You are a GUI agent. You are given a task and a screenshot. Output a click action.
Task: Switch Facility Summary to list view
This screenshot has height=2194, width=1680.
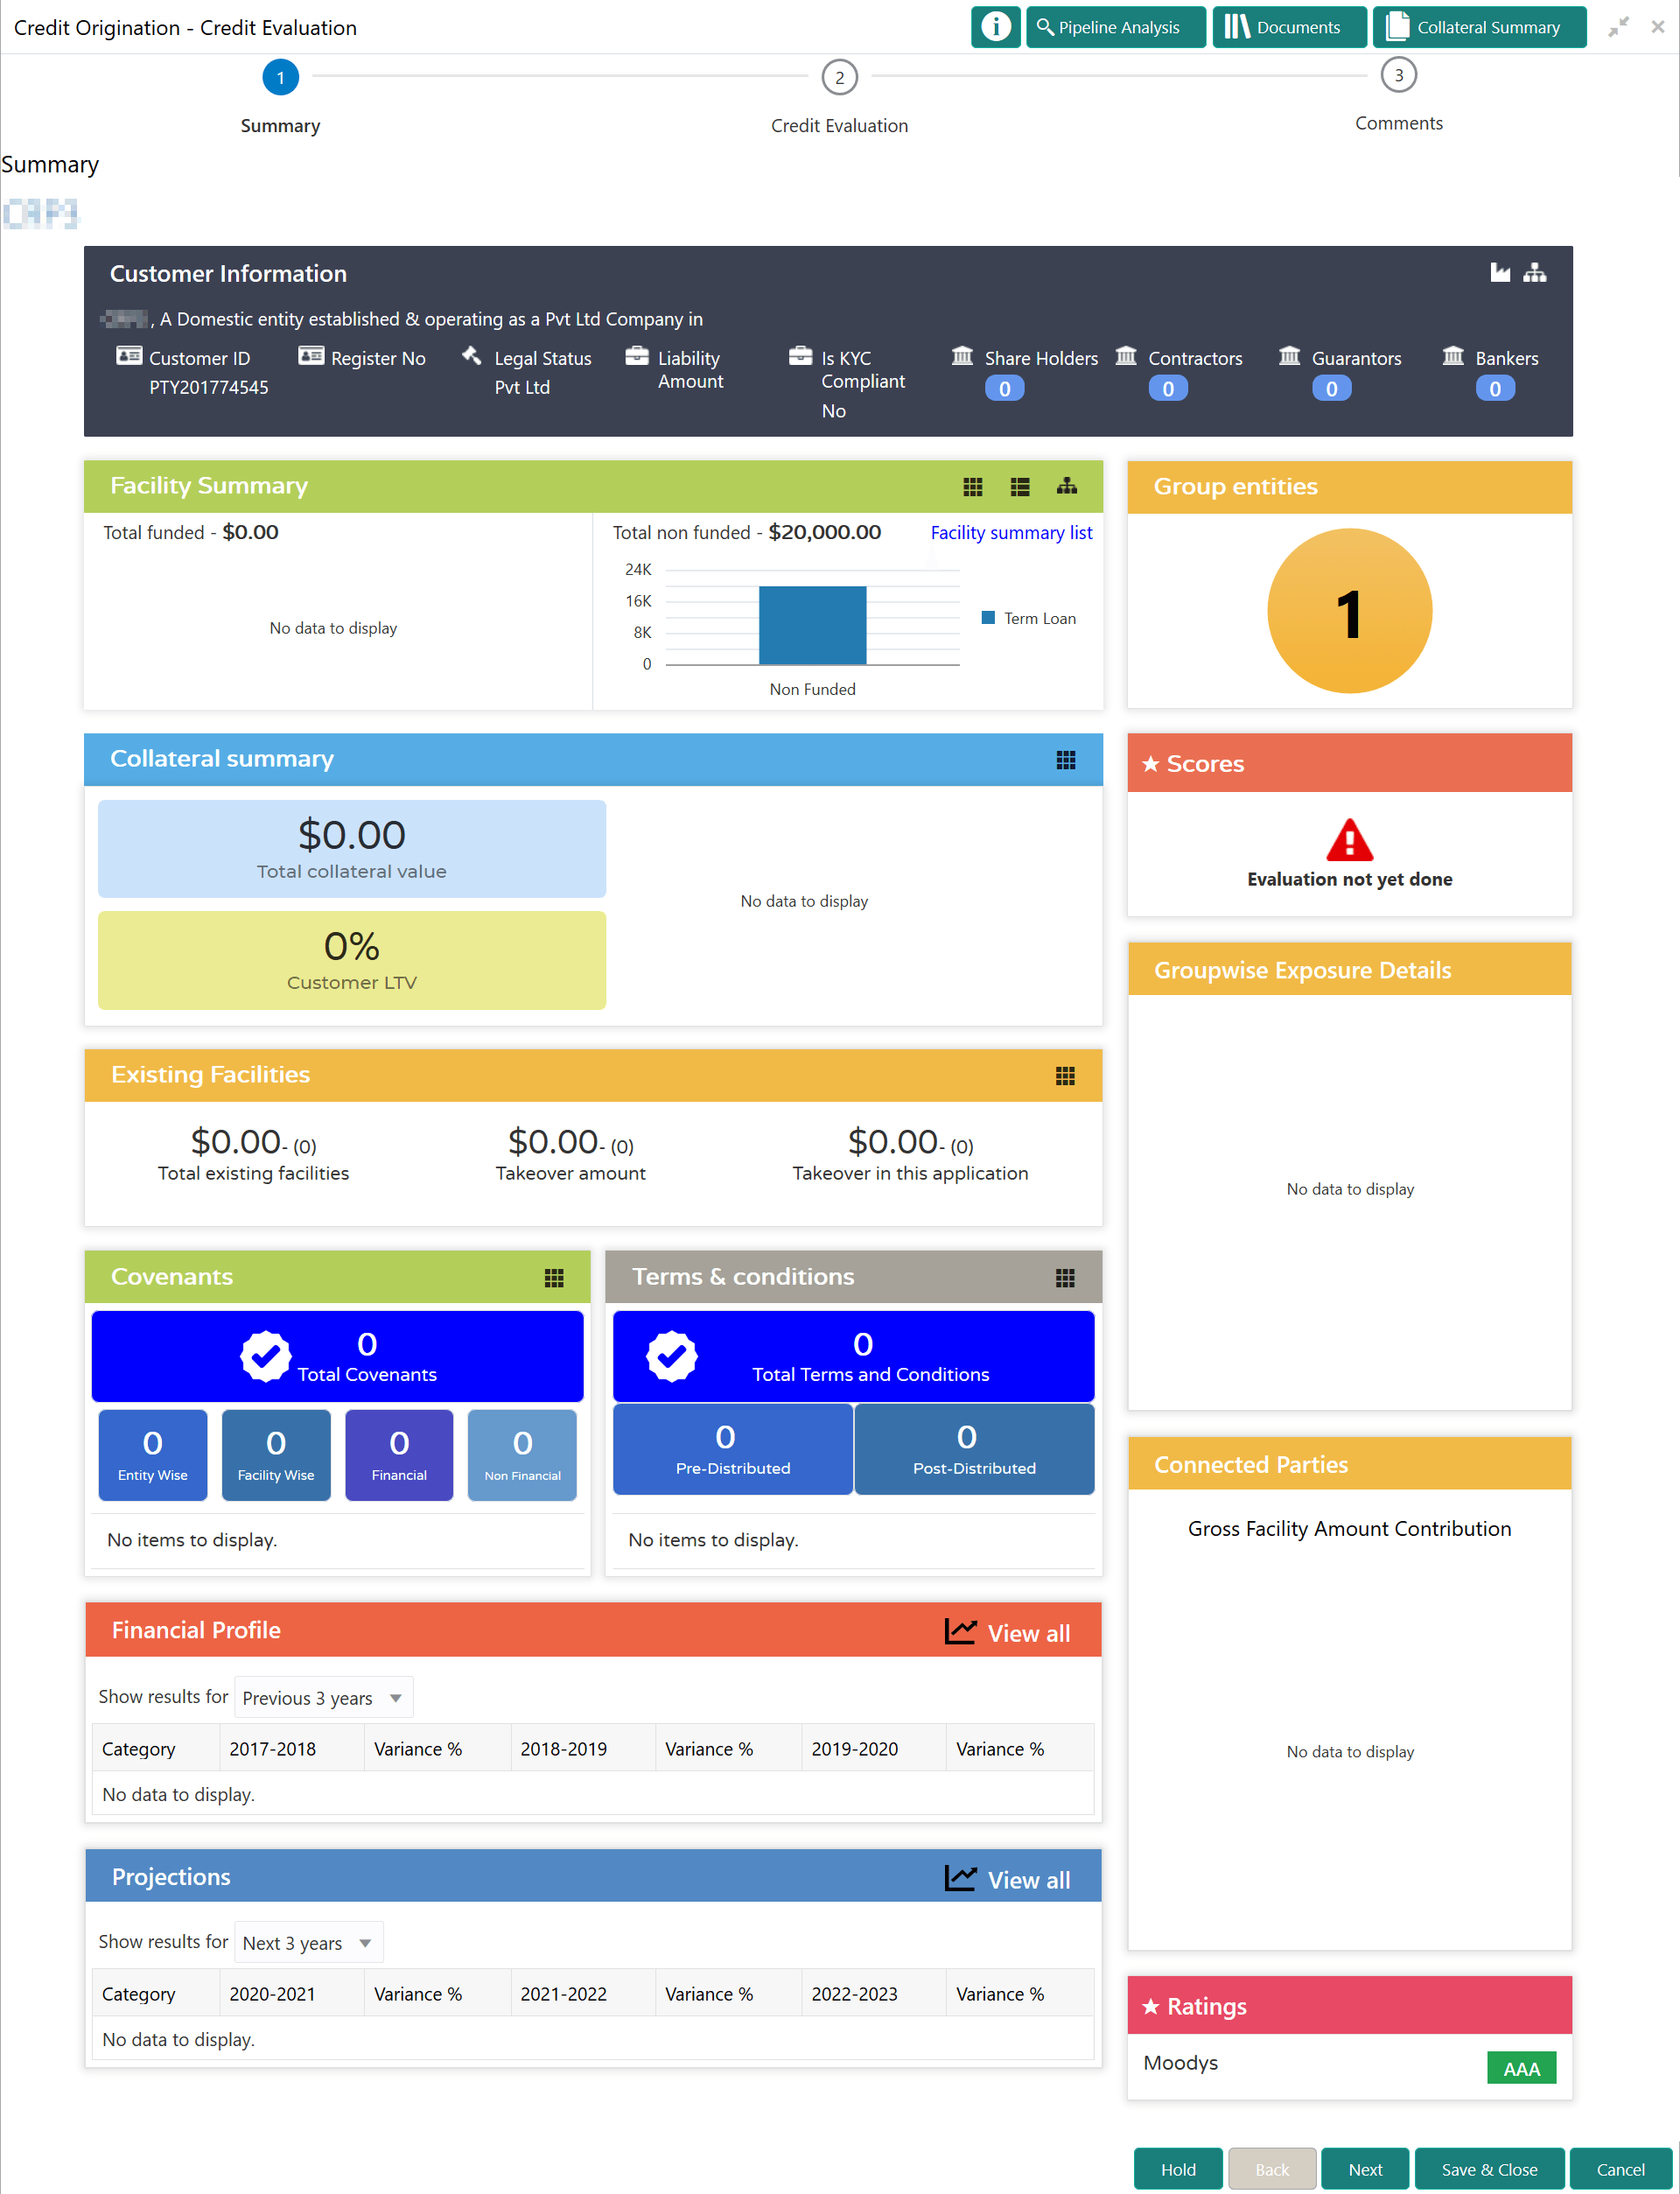coord(1020,487)
